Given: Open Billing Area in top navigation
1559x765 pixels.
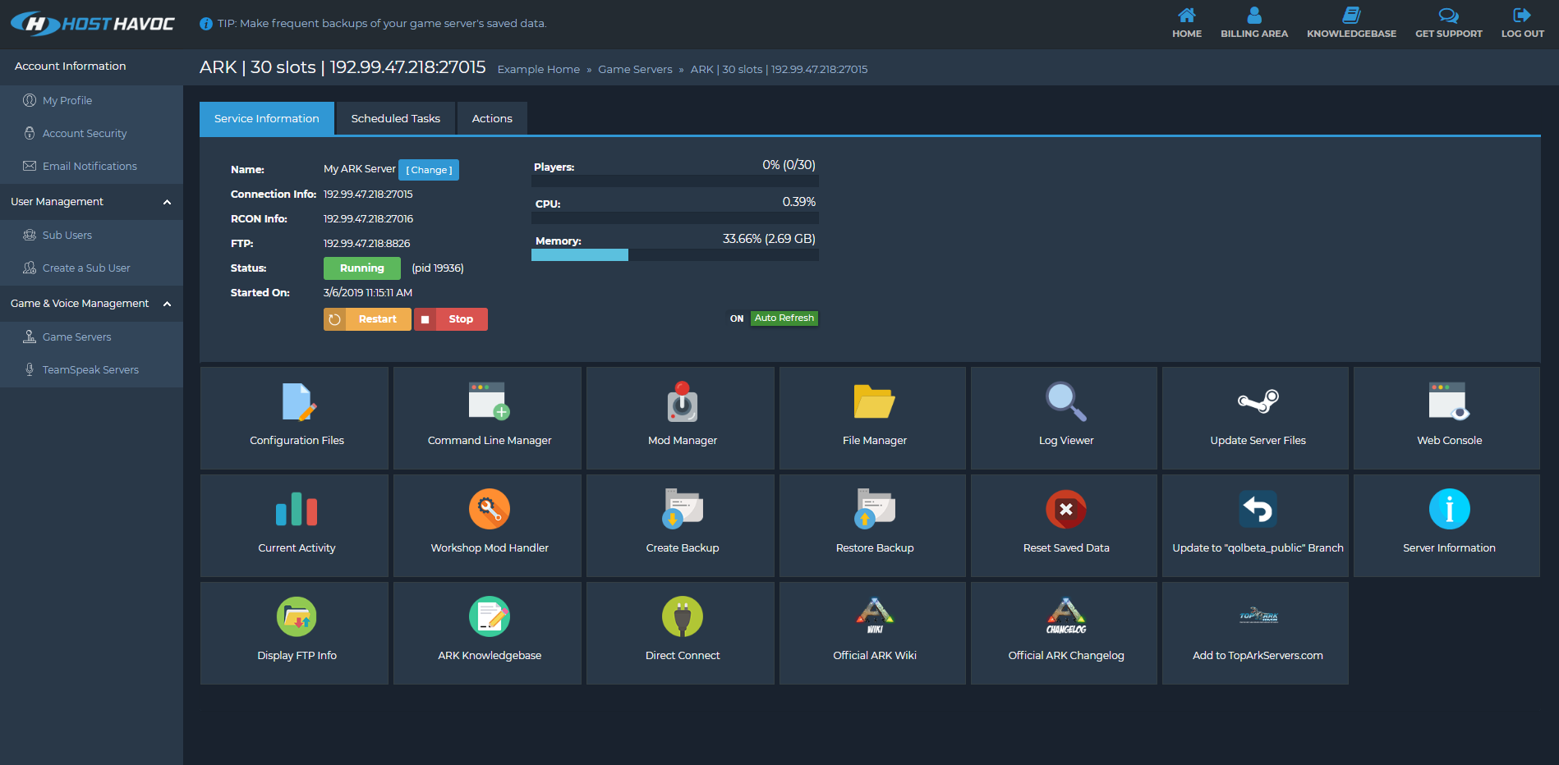Looking at the screenshot, I should click(x=1254, y=23).
